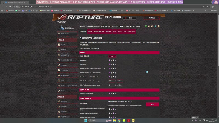Open the Chrome icon on the taskbar
Screen dimensions: 219x123
click(119, 121)
